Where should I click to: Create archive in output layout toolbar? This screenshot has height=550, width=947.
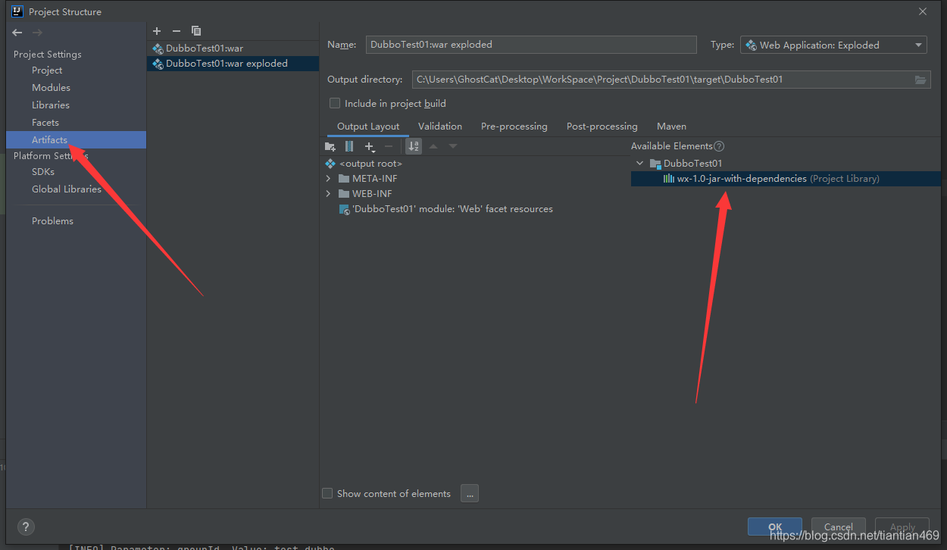tap(349, 146)
